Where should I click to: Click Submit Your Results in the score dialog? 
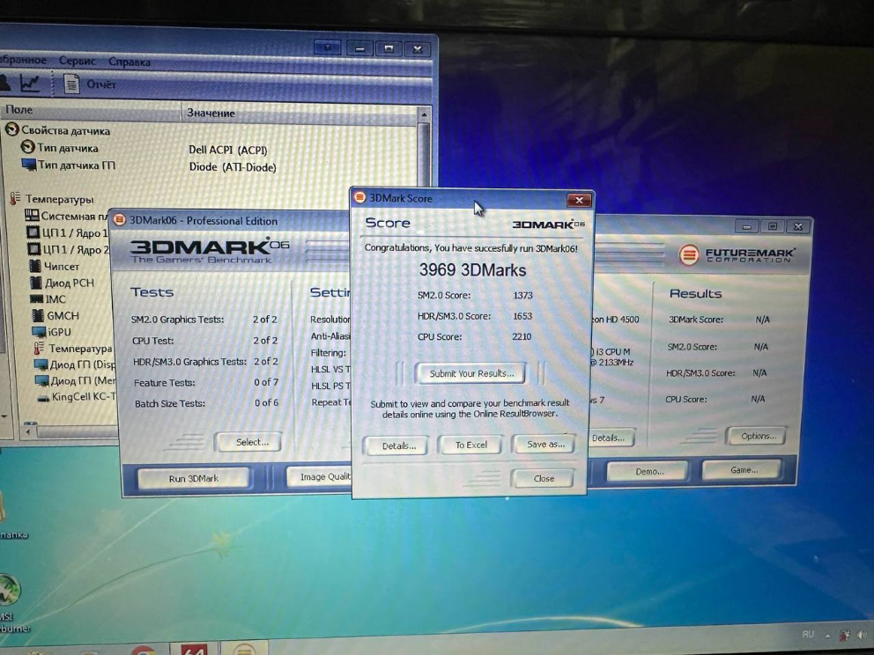471,373
